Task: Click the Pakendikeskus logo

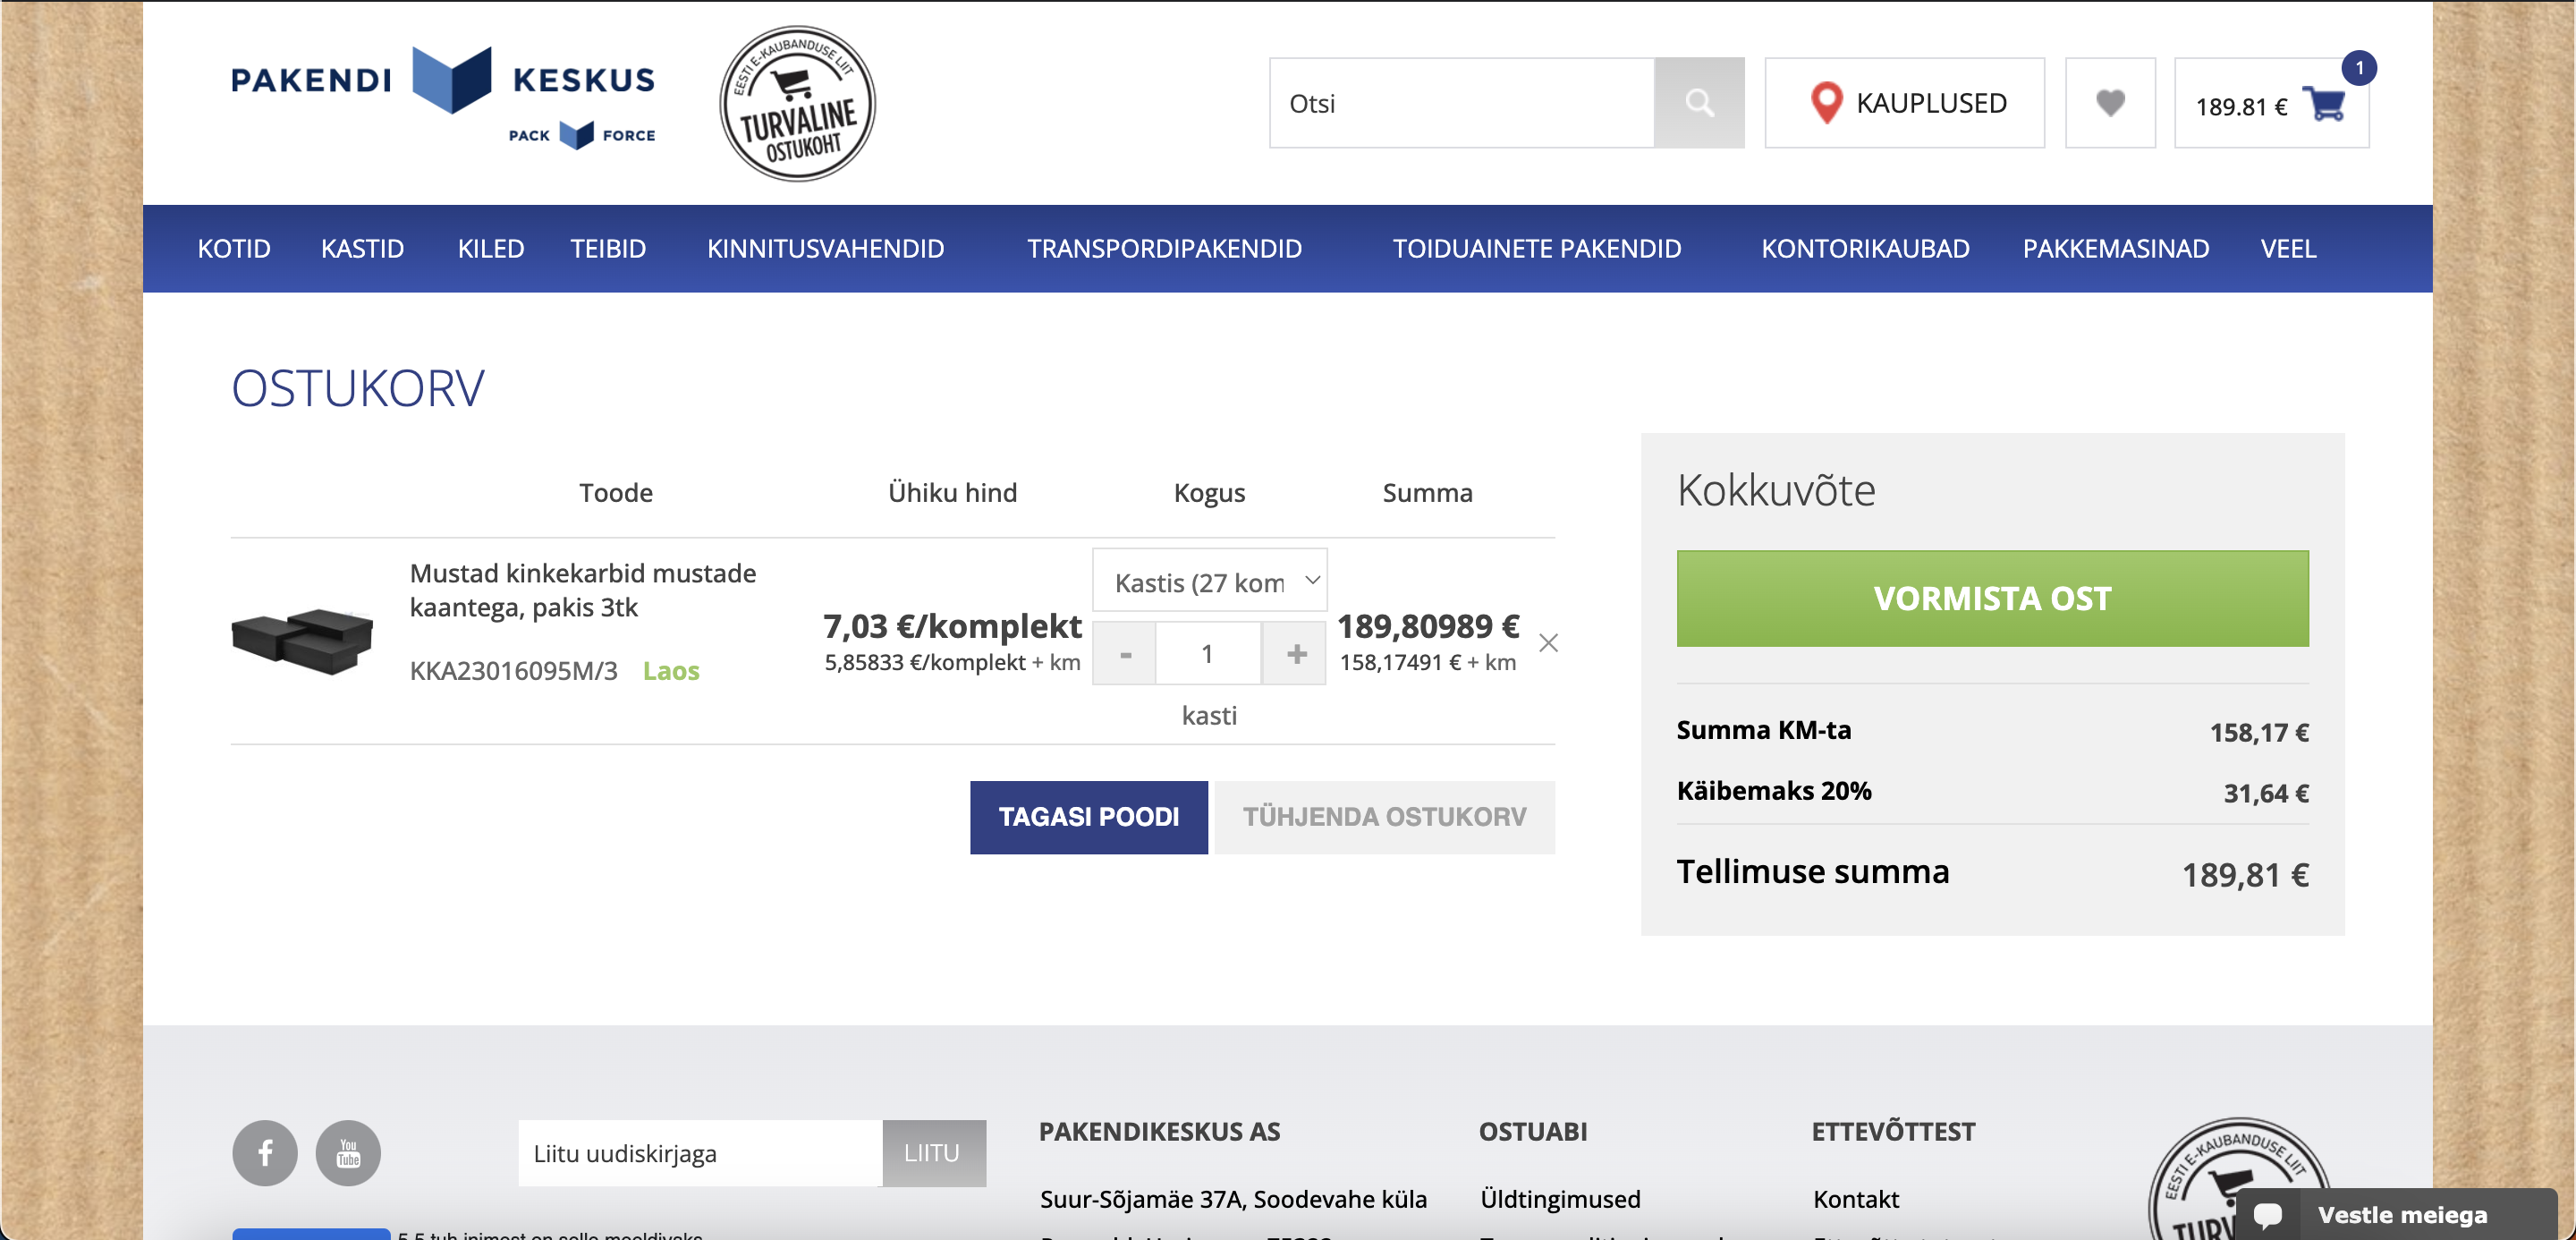Action: click(x=443, y=98)
